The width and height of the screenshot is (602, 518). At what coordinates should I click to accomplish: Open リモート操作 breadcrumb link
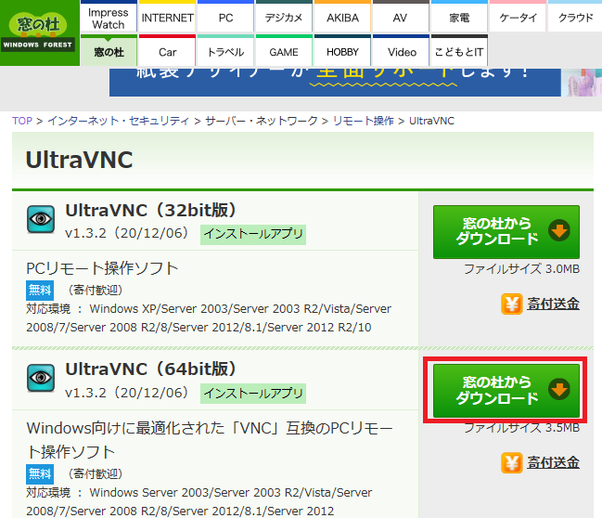[x=364, y=121]
